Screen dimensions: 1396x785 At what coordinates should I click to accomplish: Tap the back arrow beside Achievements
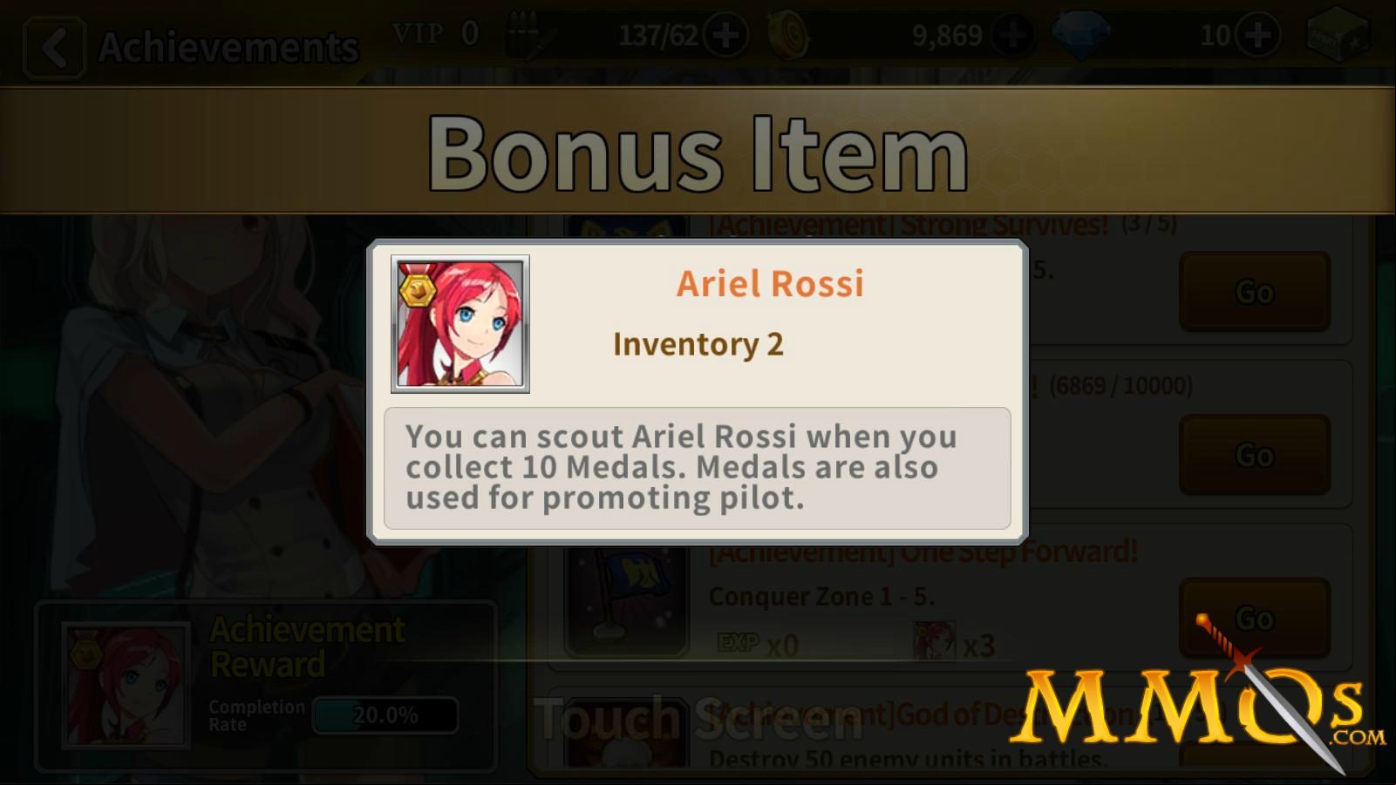pyautogui.click(x=54, y=48)
